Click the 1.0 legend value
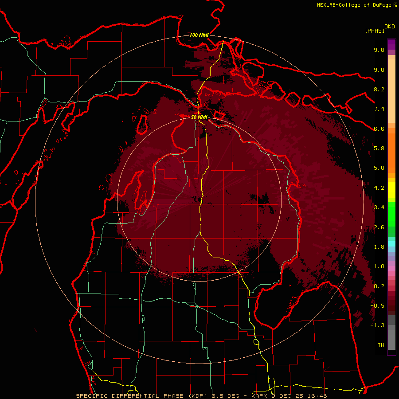 tap(379, 266)
